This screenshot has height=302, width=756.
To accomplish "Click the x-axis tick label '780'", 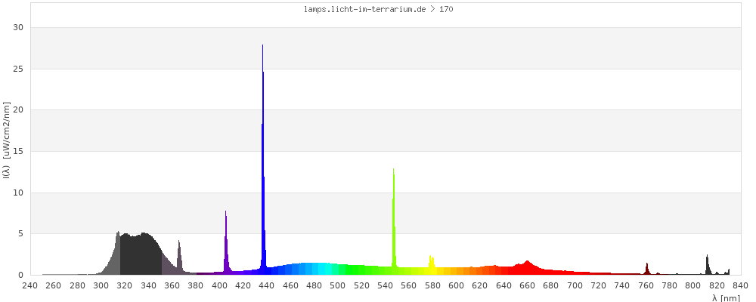I will (x=670, y=285).
